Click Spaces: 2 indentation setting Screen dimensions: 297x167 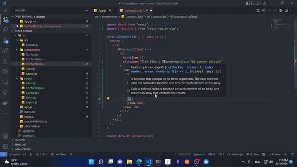(199, 154)
